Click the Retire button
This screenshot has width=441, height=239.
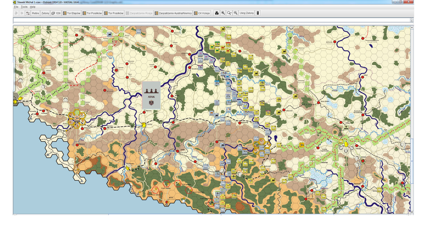(x=35, y=13)
